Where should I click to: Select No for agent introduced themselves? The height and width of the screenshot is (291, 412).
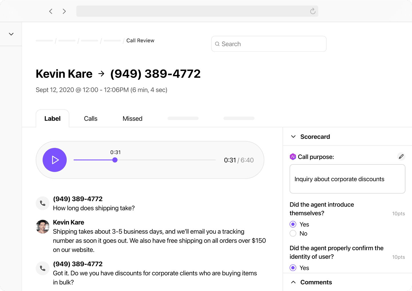[293, 233]
